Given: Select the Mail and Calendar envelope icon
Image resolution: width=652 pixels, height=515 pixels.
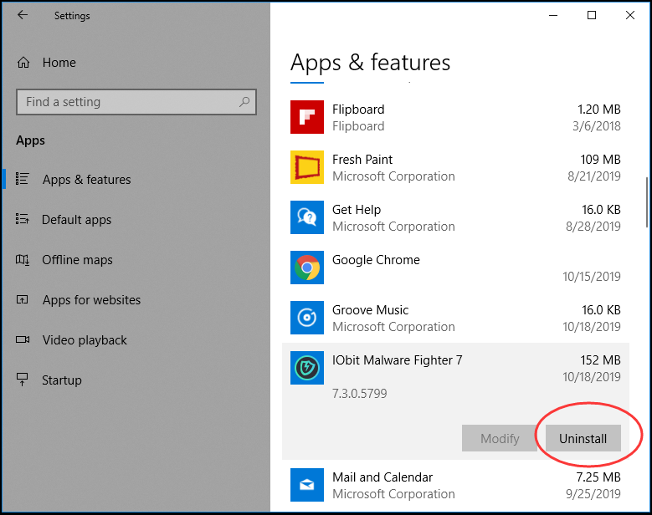Looking at the screenshot, I should point(307,485).
